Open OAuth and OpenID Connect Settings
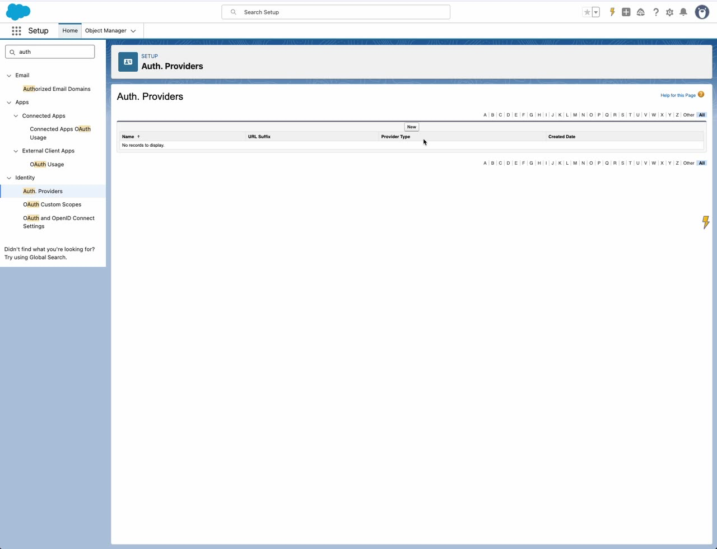717x549 pixels. click(59, 222)
